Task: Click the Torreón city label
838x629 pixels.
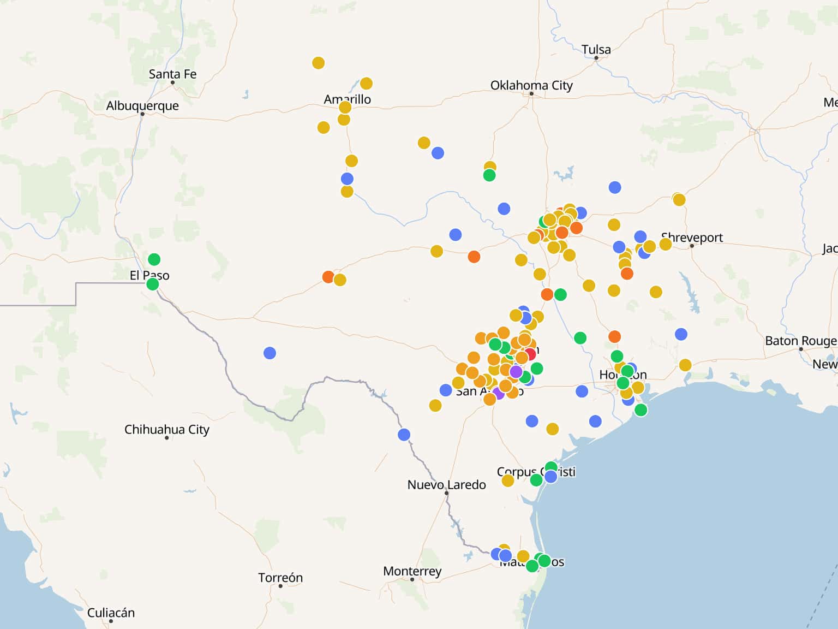Action: coord(280,578)
